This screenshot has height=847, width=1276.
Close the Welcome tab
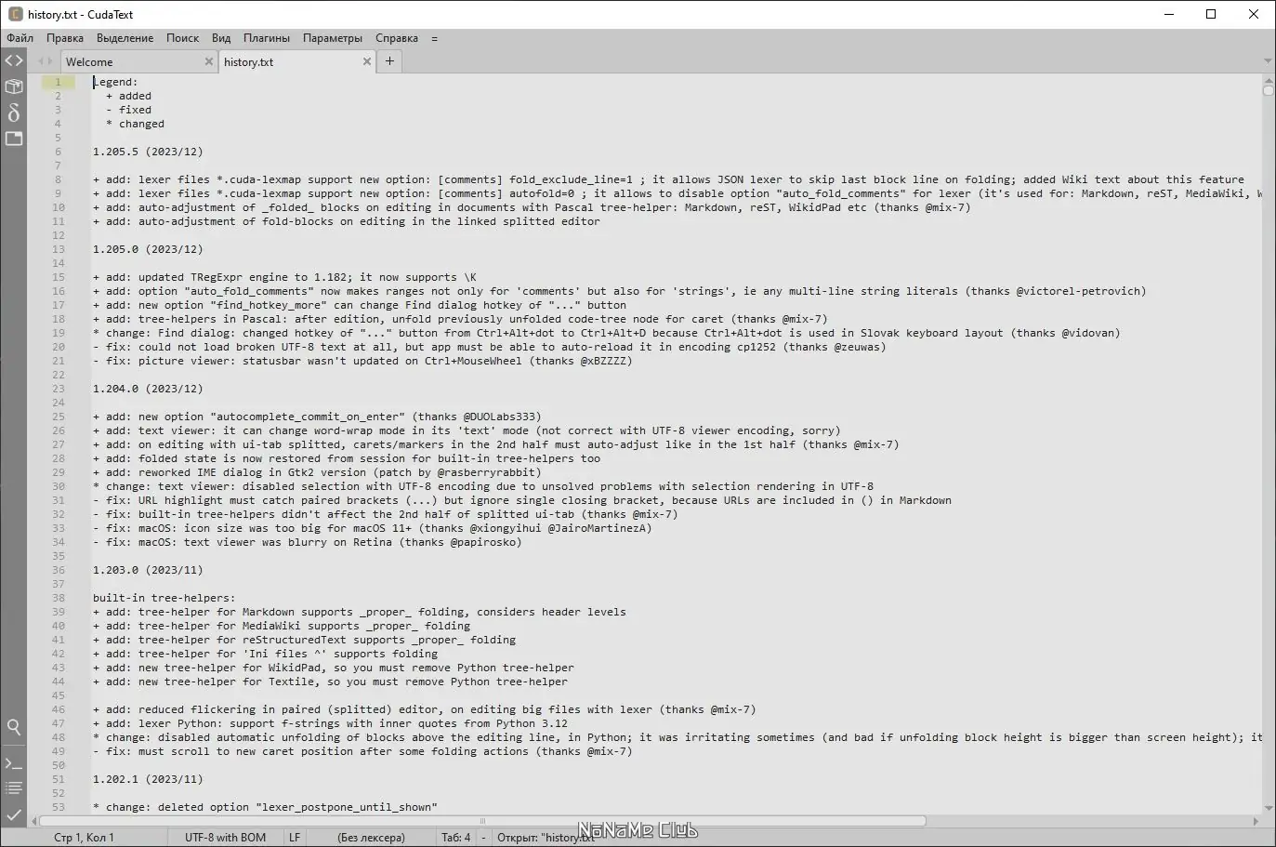208,61
